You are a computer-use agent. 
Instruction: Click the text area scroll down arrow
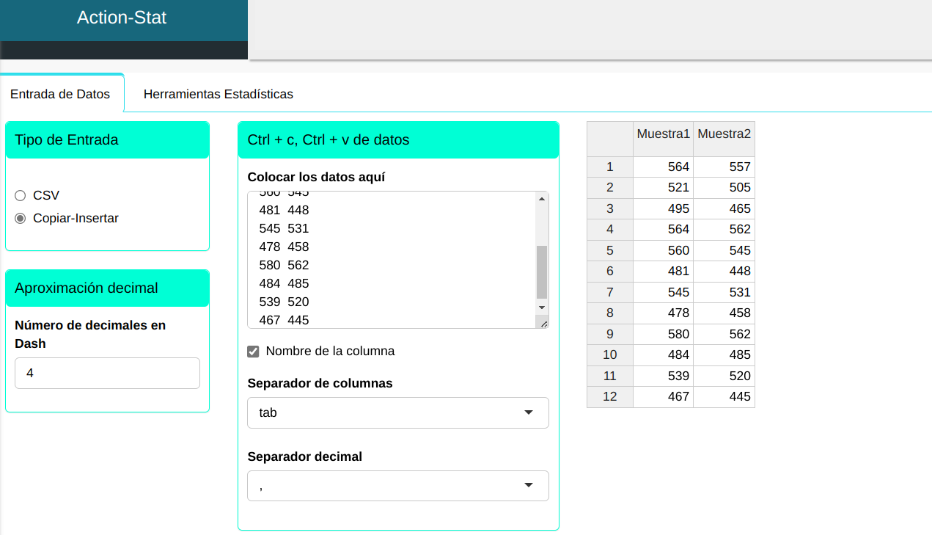coord(542,307)
